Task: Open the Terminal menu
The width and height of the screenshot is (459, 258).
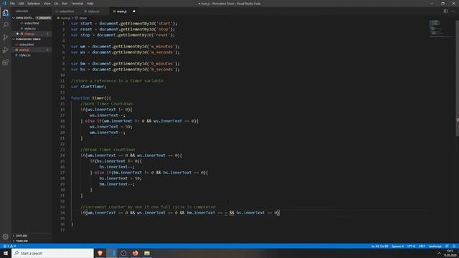Action: 77,4
